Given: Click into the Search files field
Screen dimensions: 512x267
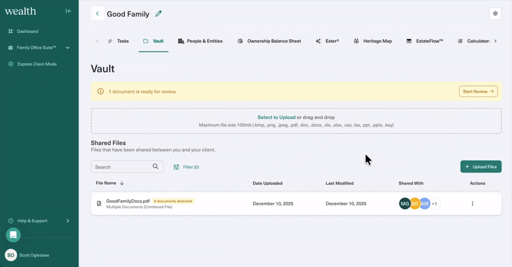Looking at the screenshot, I should coord(122,167).
